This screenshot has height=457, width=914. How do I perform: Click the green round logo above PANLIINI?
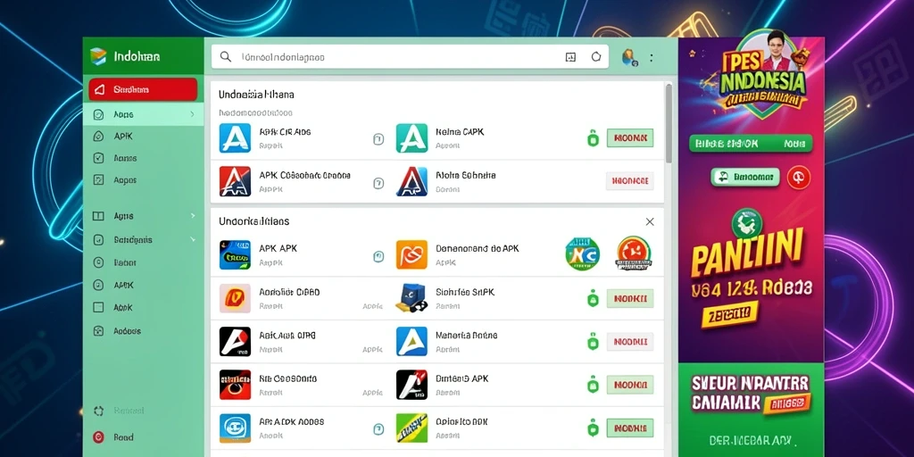(x=747, y=224)
